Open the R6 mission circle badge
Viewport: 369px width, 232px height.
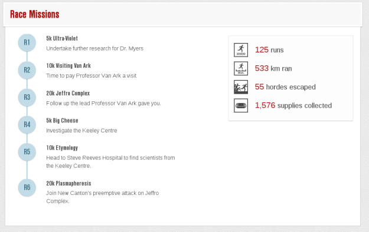click(27, 188)
